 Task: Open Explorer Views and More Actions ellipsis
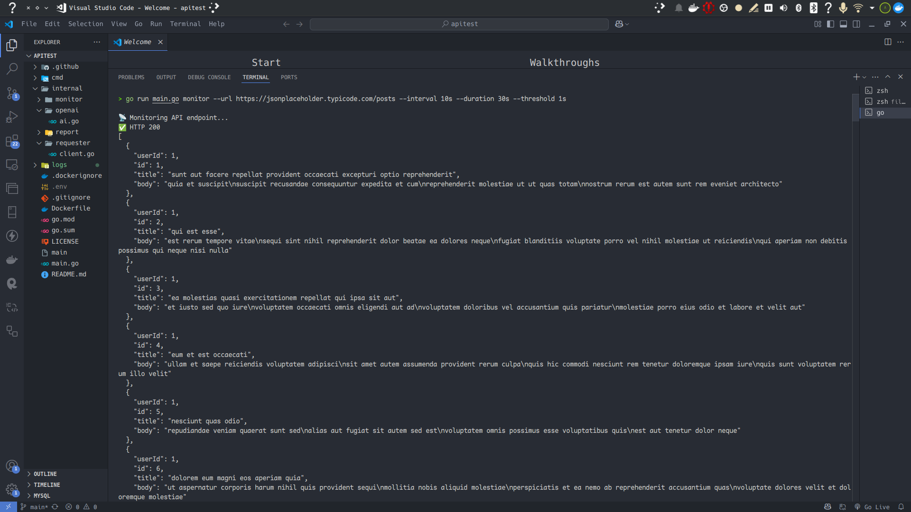pos(97,42)
